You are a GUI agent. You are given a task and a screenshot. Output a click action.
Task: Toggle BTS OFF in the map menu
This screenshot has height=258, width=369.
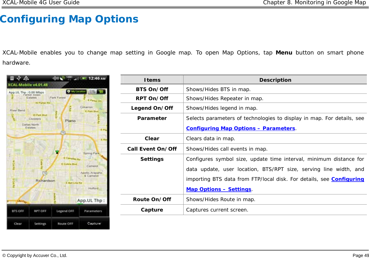tap(18, 211)
